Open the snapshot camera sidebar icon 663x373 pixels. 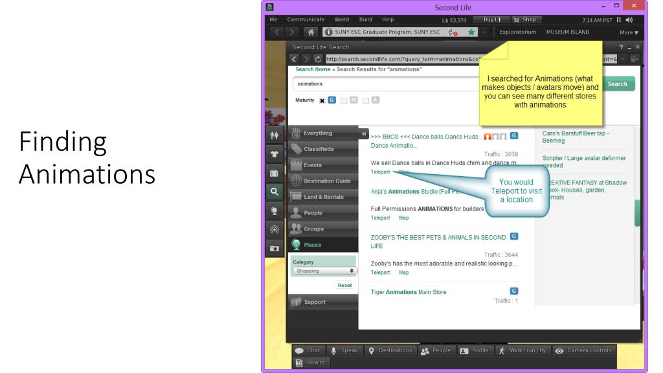pyautogui.click(x=275, y=249)
